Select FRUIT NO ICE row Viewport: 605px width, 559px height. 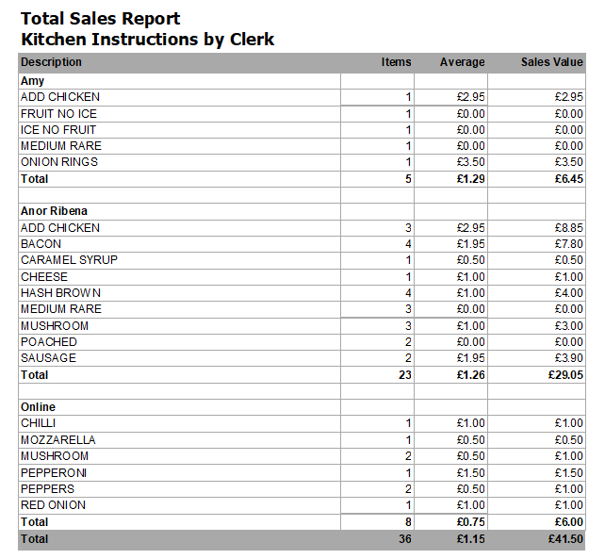(302, 114)
